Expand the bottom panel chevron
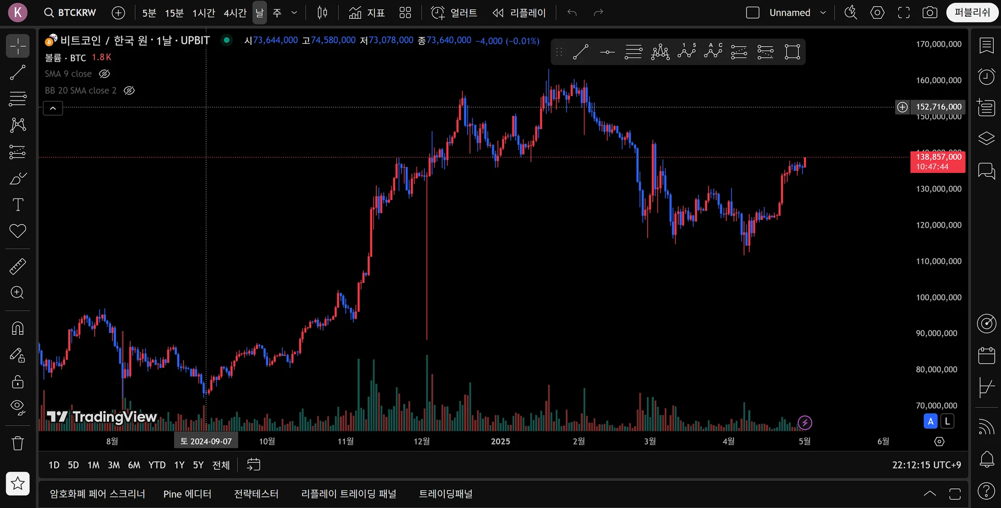Screen dimensions: 1001x508 click(x=930, y=493)
